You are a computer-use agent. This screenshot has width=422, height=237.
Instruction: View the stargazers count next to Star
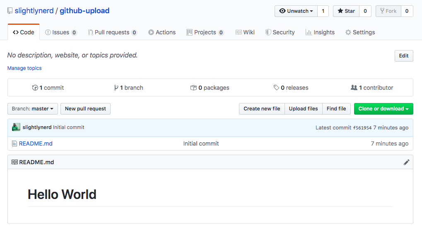pos(365,11)
